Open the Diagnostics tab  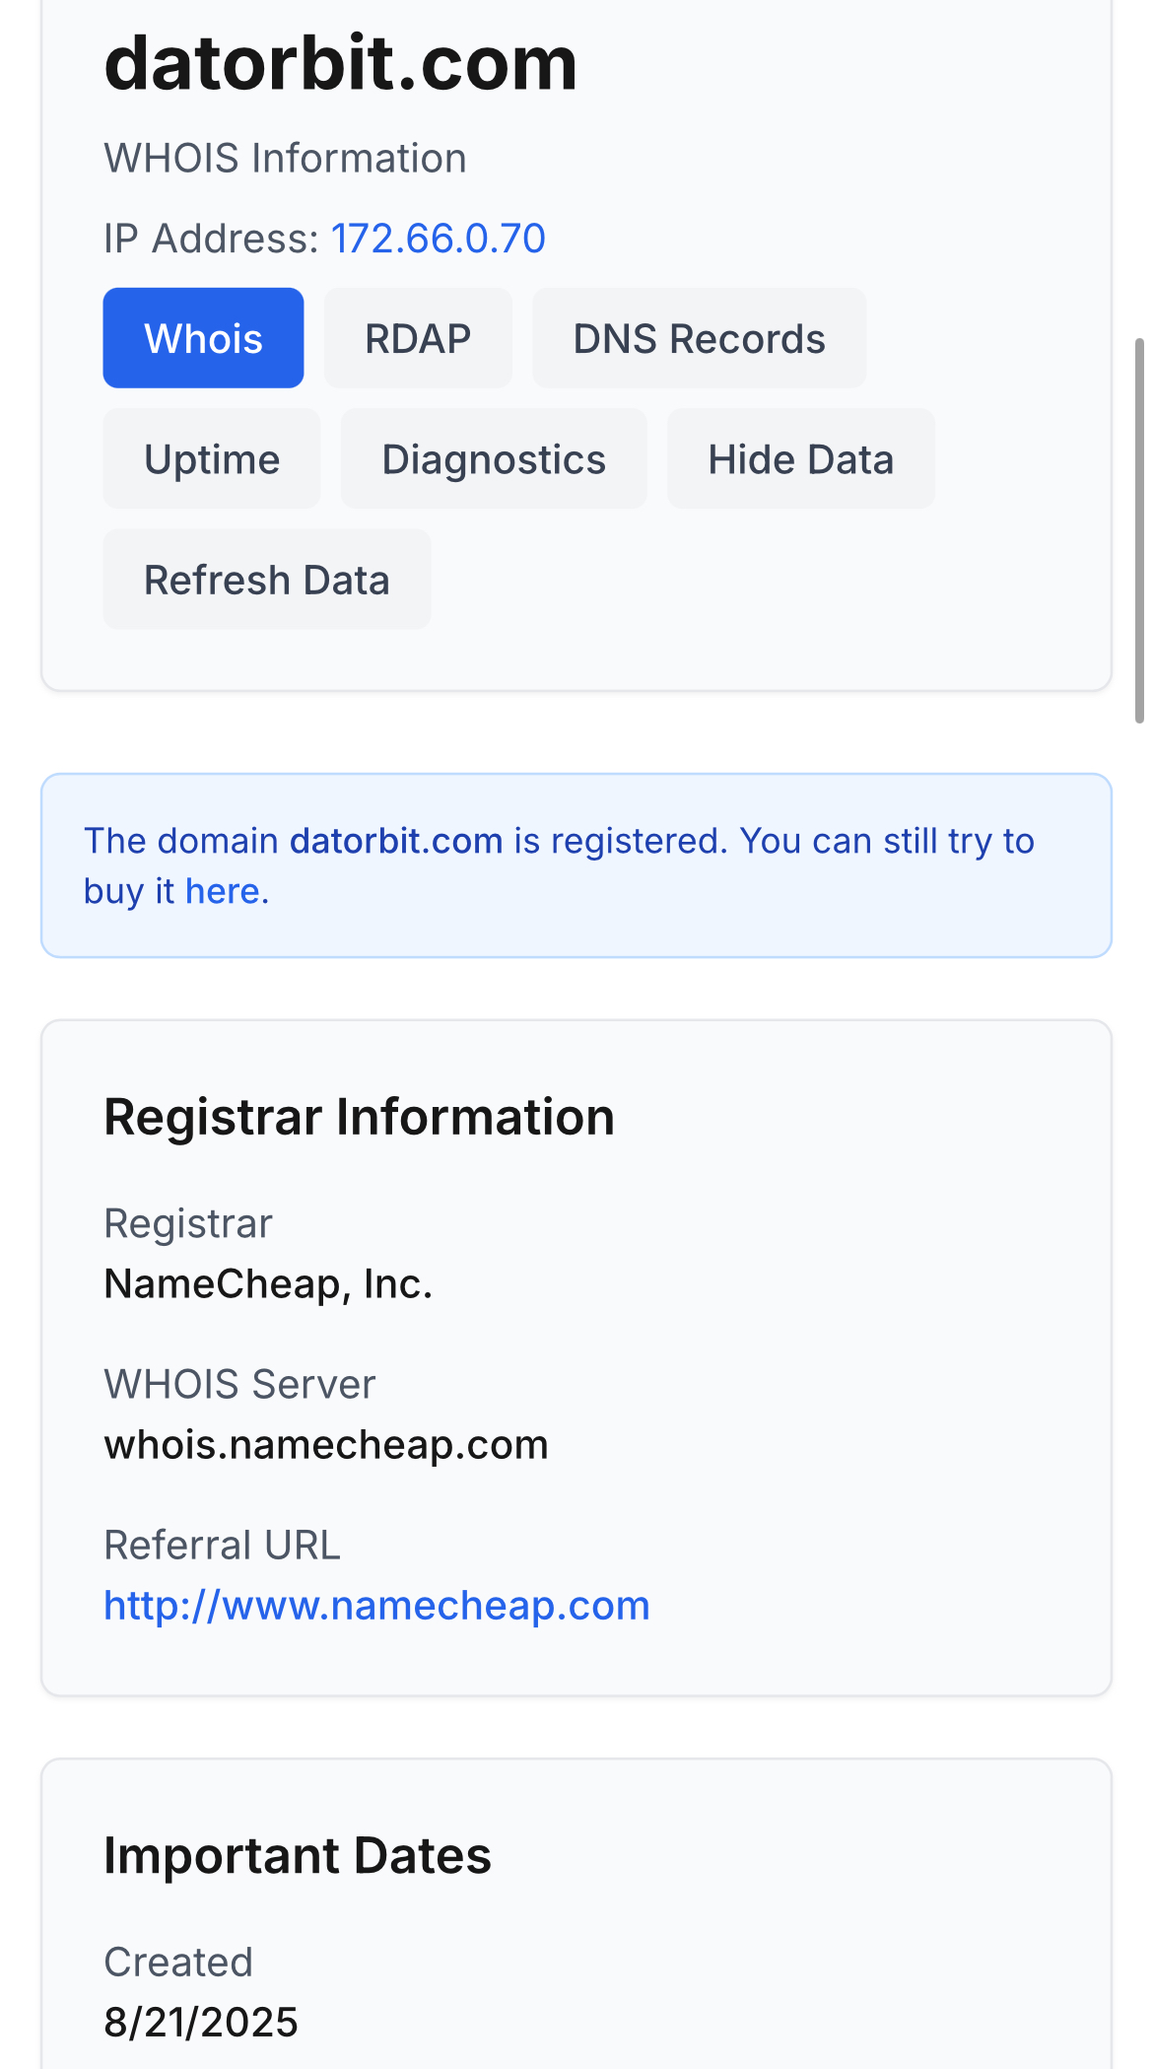coord(494,459)
